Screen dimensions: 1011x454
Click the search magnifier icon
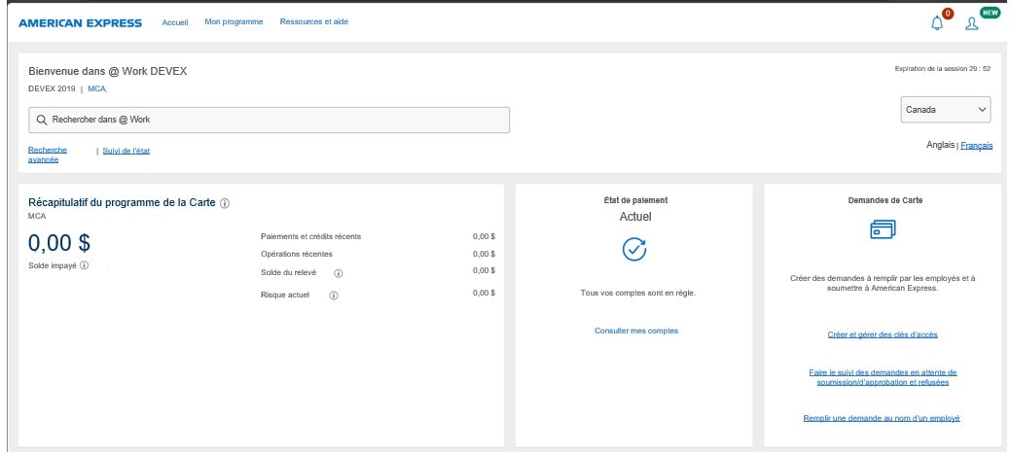(x=42, y=120)
